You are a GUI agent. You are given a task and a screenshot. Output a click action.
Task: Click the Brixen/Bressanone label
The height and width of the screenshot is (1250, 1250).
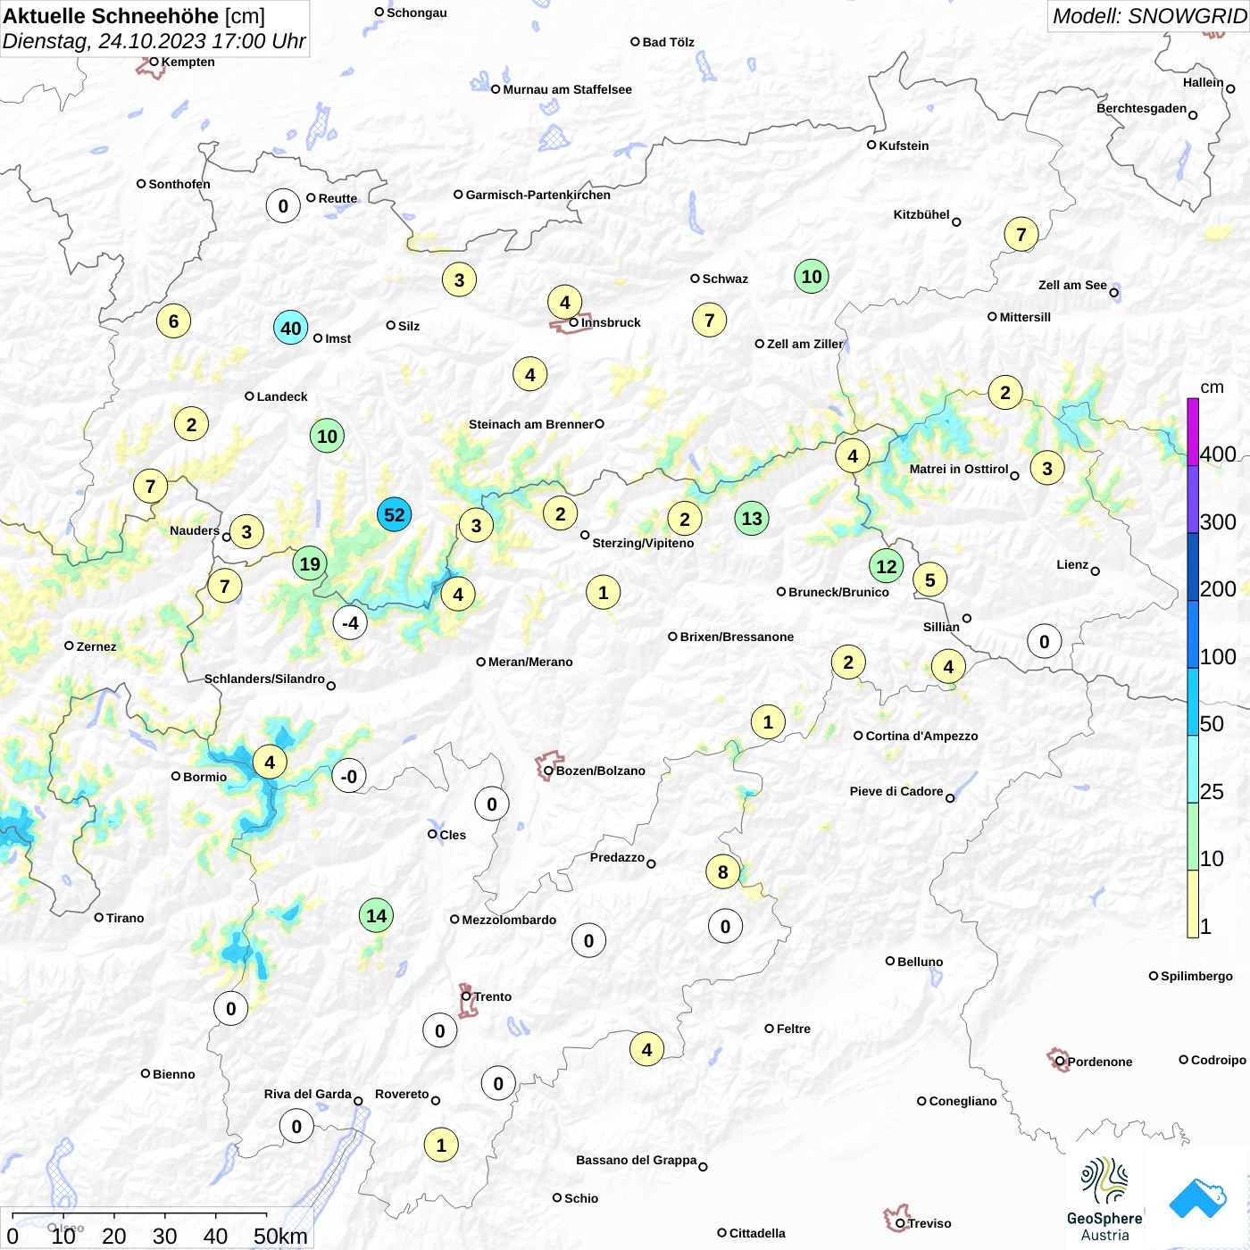click(737, 637)
